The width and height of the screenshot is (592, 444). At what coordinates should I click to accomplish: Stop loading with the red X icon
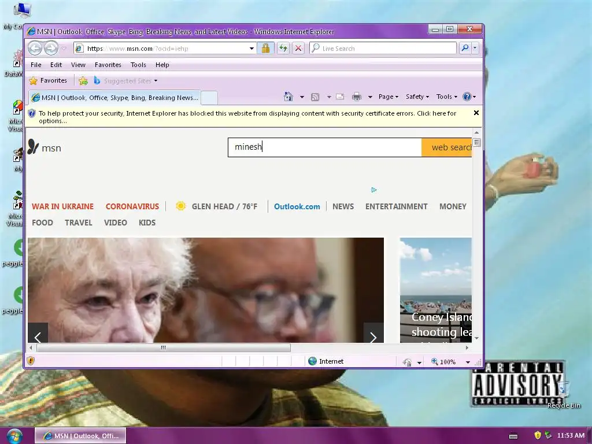tap(298, 49)
